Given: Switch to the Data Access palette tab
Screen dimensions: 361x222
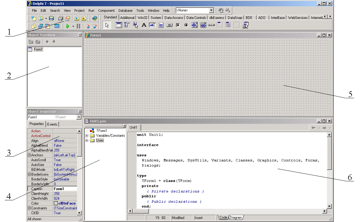Looking at the screenshot, I should [x=174, y=18].
